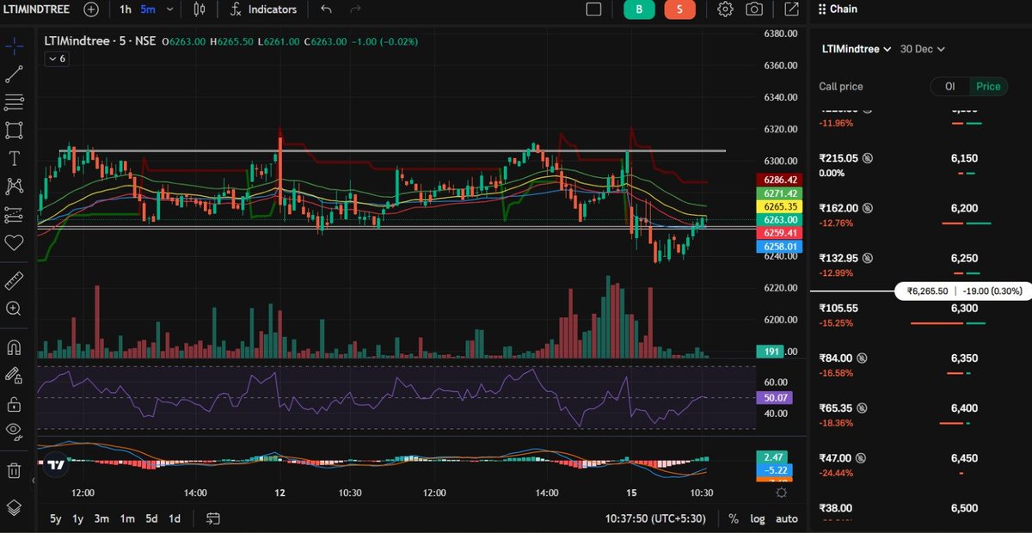Set chart range to 5y
Image resolution: width=1032 pixels, height=533 pixels.
tap(56, 518)
